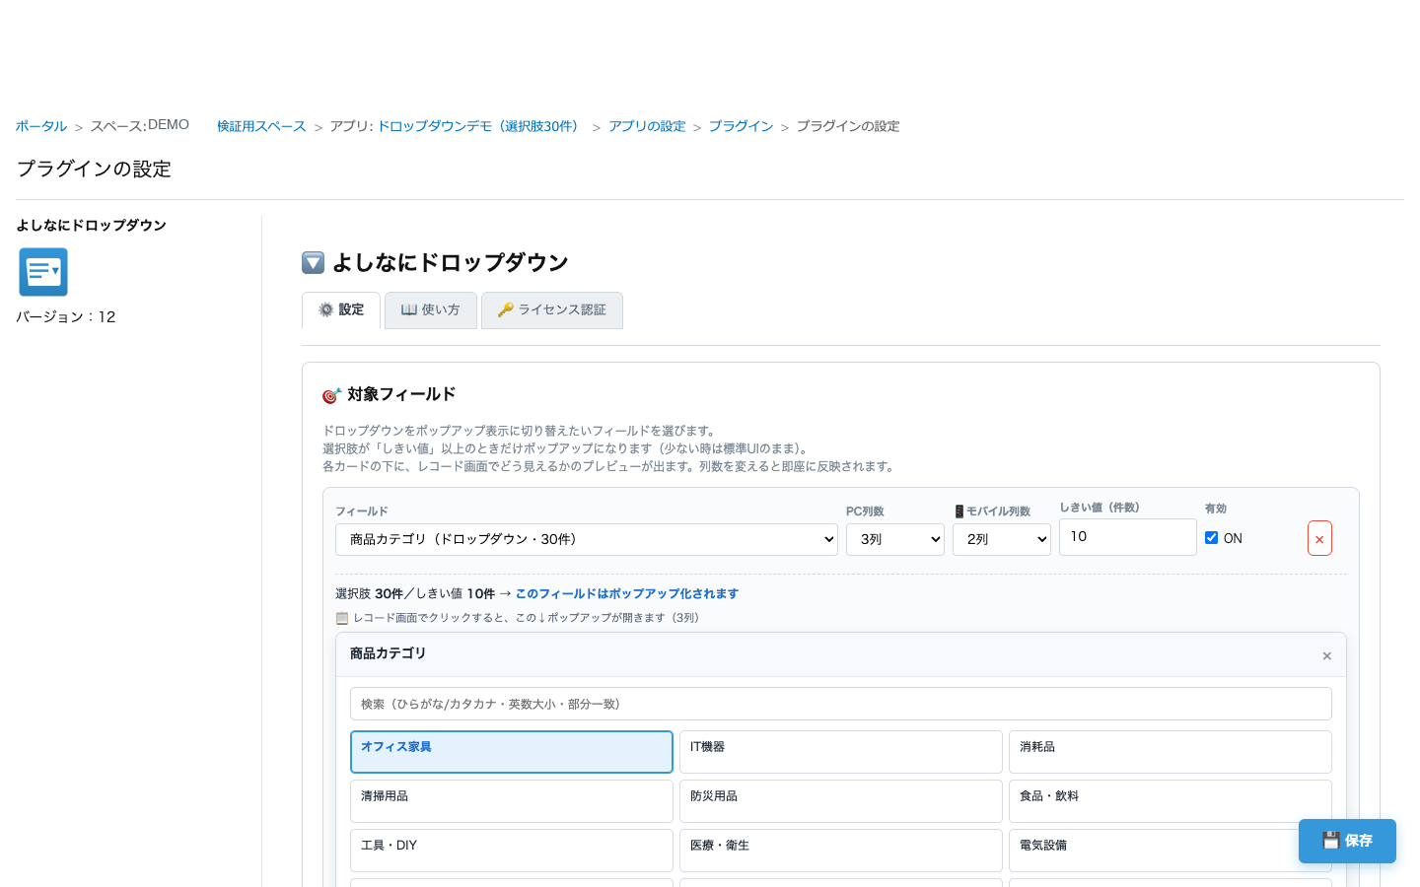Click the プラグインの設定 page heading

[x=94, y=169]
